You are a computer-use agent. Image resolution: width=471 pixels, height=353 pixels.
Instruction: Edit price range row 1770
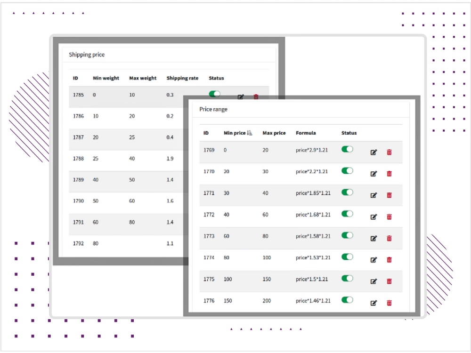374,174
